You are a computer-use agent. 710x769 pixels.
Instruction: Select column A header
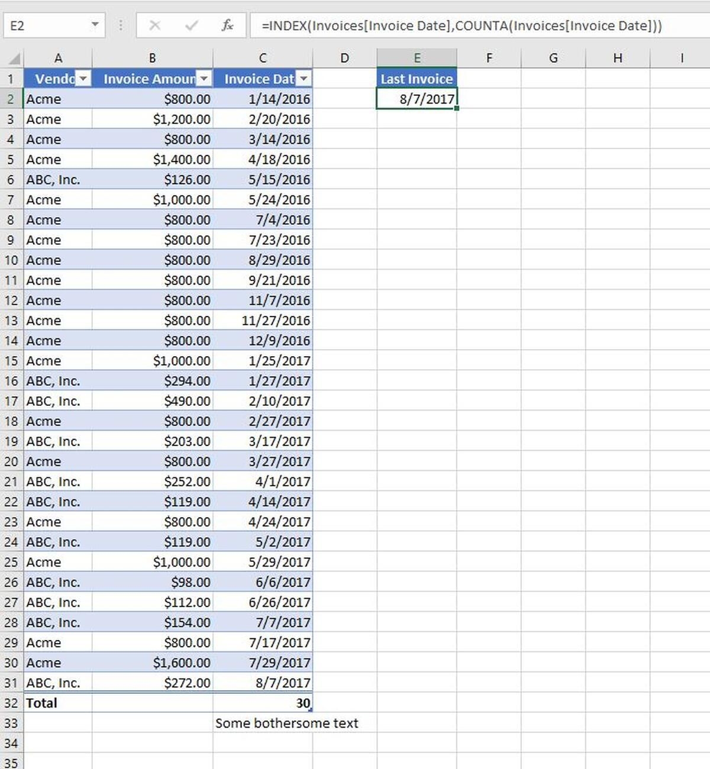coord(58,58)
